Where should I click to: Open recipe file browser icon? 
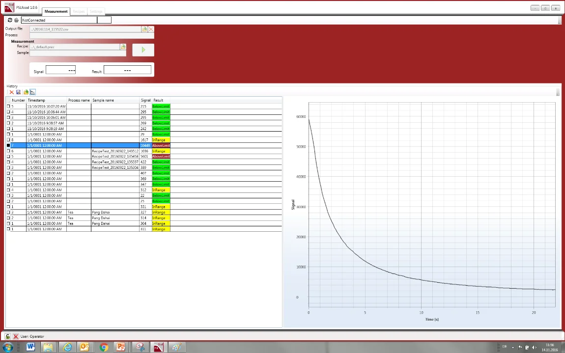[123, 47]
